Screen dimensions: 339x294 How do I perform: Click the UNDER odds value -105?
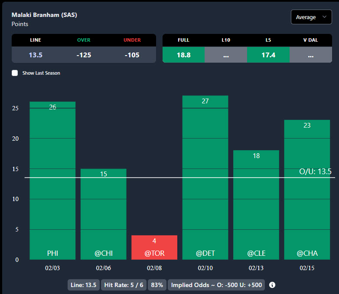point(132,55)
